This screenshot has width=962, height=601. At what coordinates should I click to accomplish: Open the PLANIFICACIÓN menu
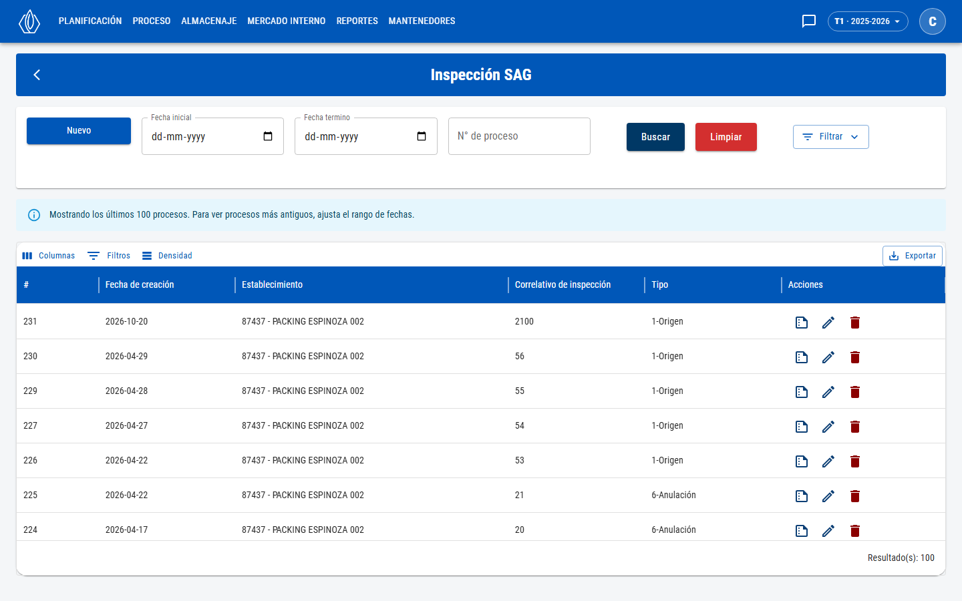(90, 21)
